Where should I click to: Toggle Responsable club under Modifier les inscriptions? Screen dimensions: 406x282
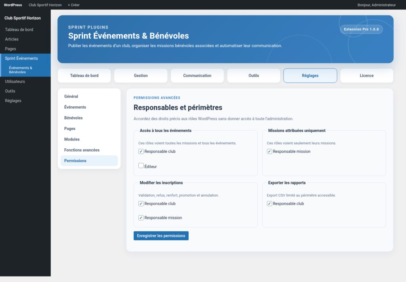(141, 203)
